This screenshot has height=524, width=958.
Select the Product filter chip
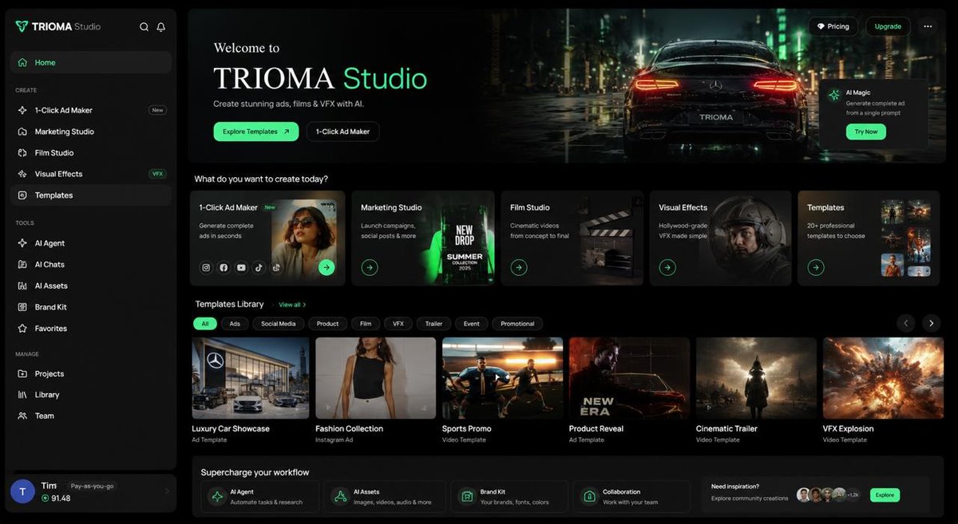point(327,324)
